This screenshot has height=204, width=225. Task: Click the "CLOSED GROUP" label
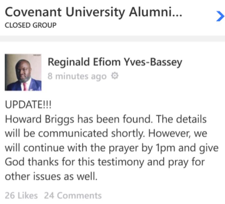(x=31, y=25)
